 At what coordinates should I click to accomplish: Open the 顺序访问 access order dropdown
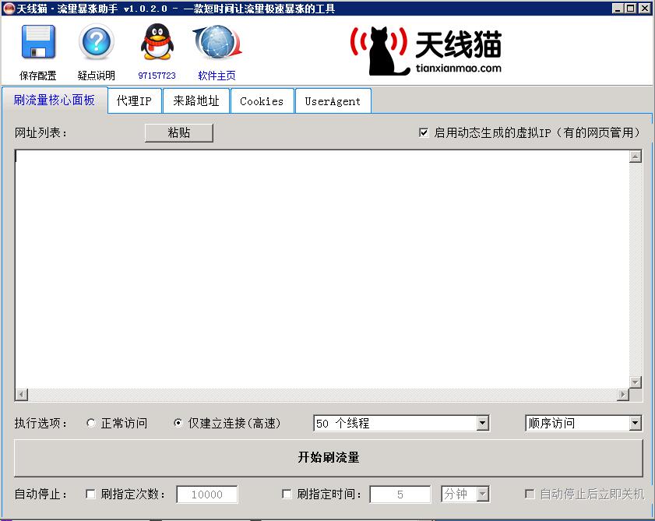coord(635,423)
